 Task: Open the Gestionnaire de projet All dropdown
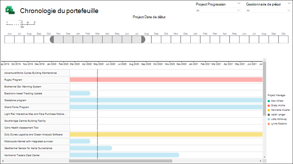coord(268,10)
